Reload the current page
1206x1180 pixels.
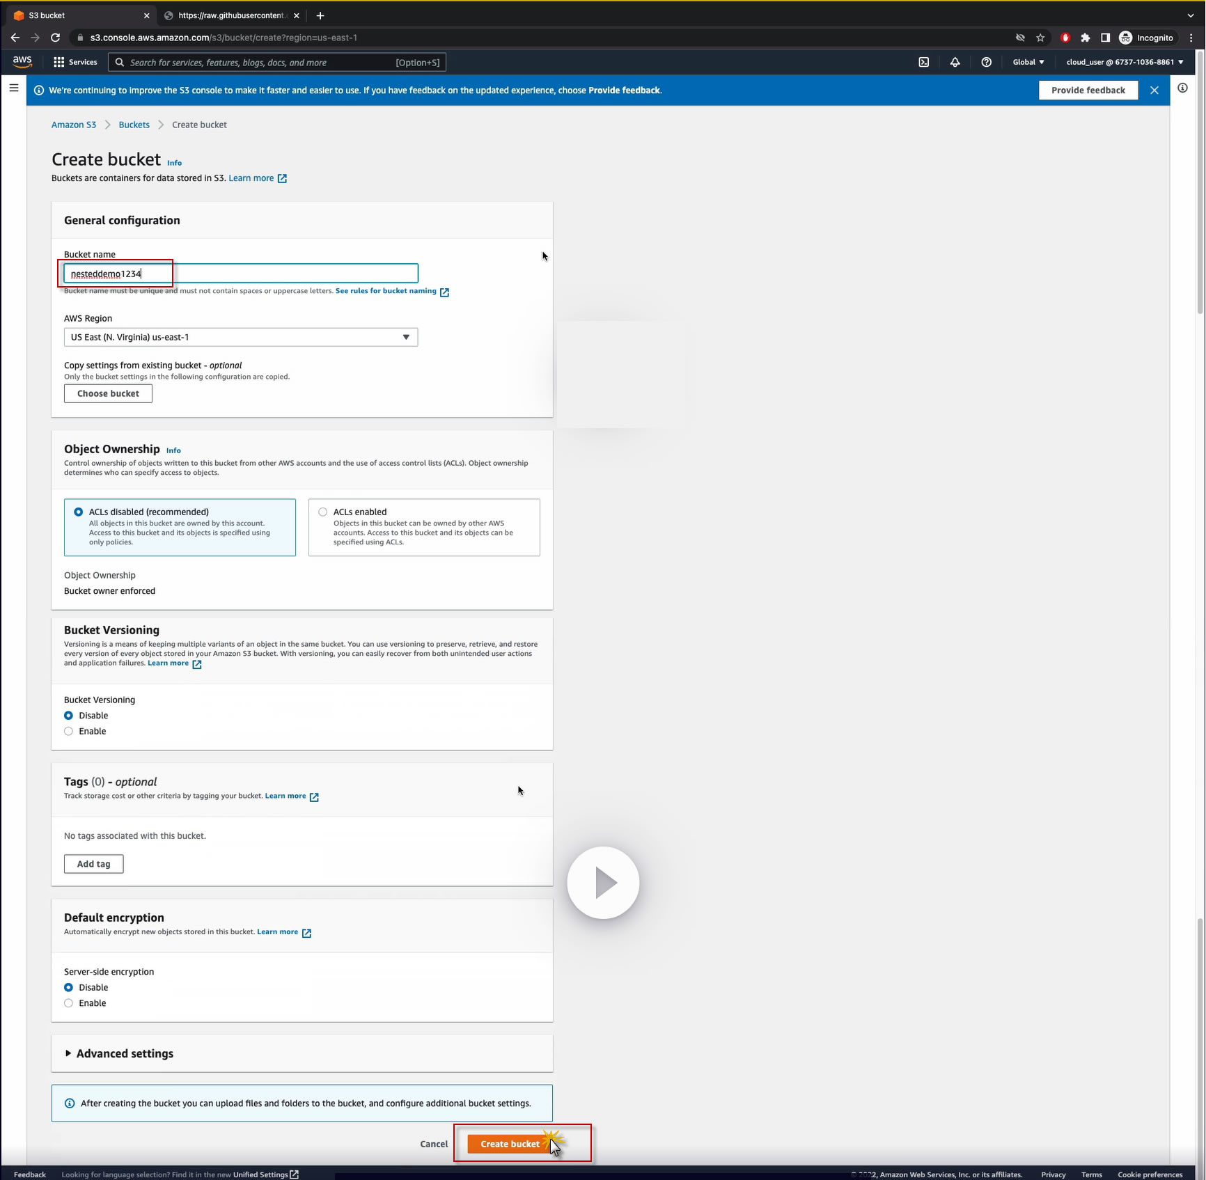56,38
